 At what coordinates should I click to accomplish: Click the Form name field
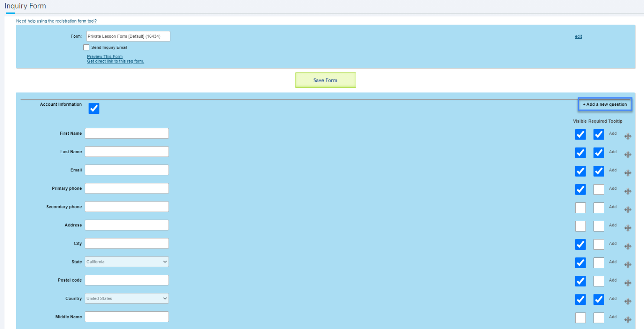pyautogui.click(x=128, y=36)
